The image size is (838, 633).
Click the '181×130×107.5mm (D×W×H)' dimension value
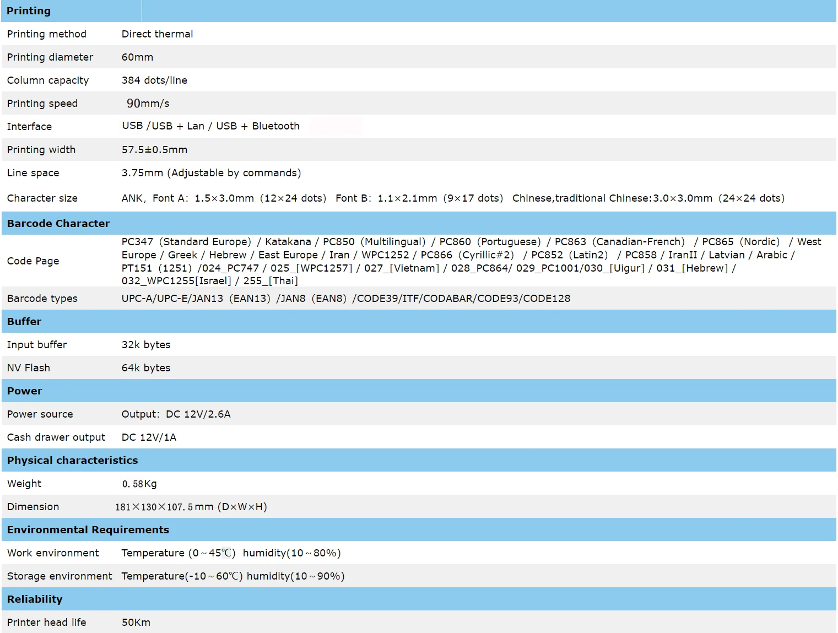pyautogui.click(x=191, y=507)
